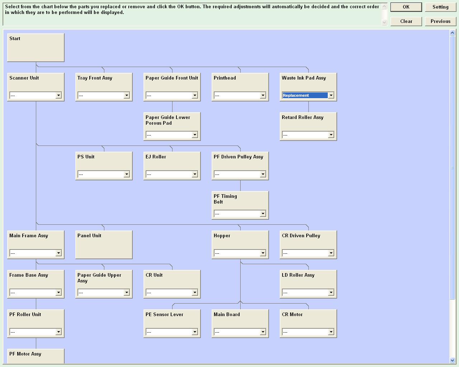Click the chart's vertical scrollbar down arrow
The width and height of the screenshot is (459, 367).
click(452, 360)
